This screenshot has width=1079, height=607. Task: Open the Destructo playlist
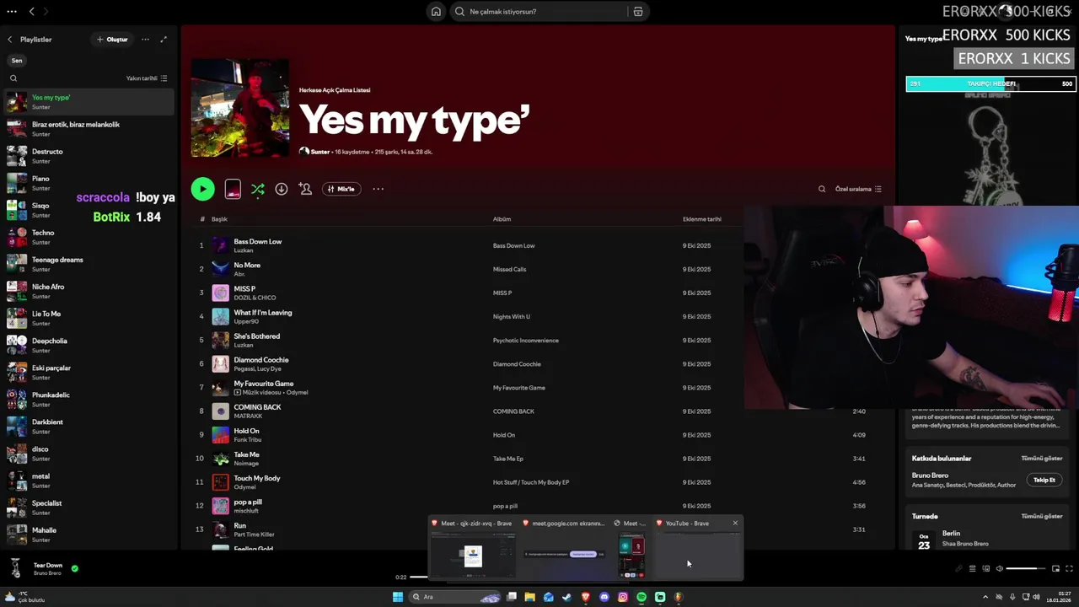pos(88,155)
